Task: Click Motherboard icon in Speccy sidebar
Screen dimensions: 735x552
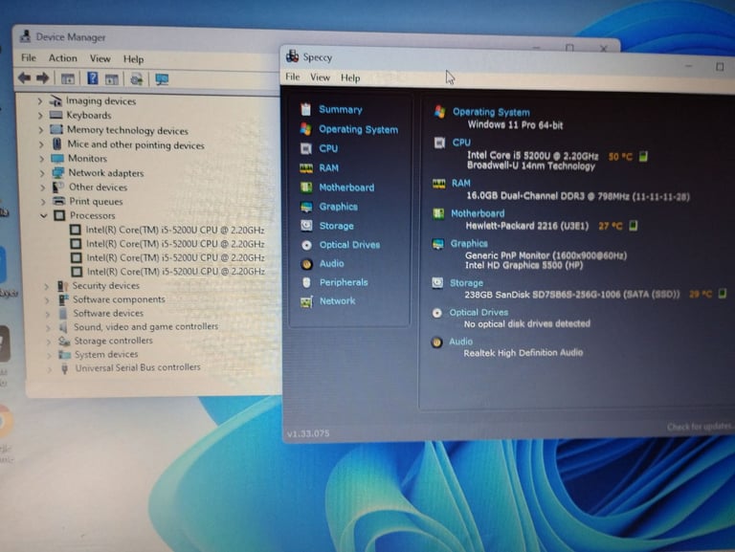Action: click(306, 188)
